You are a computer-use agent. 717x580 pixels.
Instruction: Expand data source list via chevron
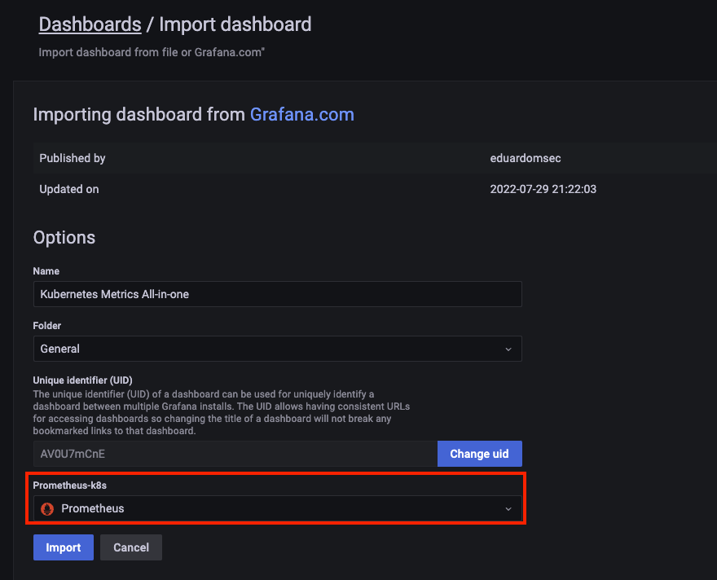point(508,508)
